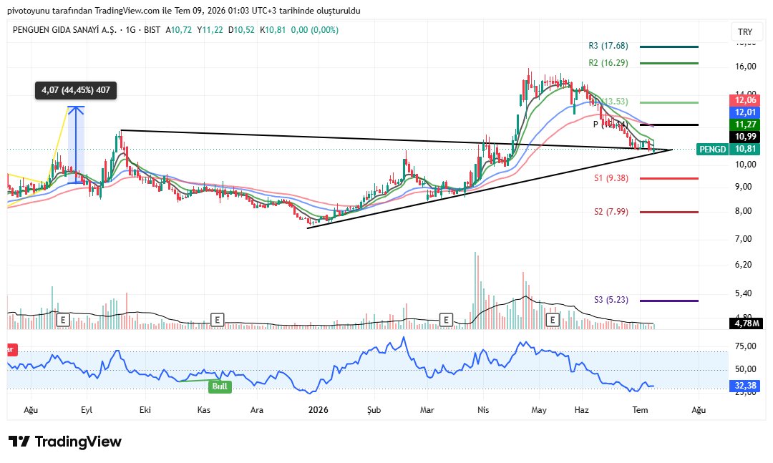
Task: Click the earnings E marker after Mar
Action: coord(446,320)
